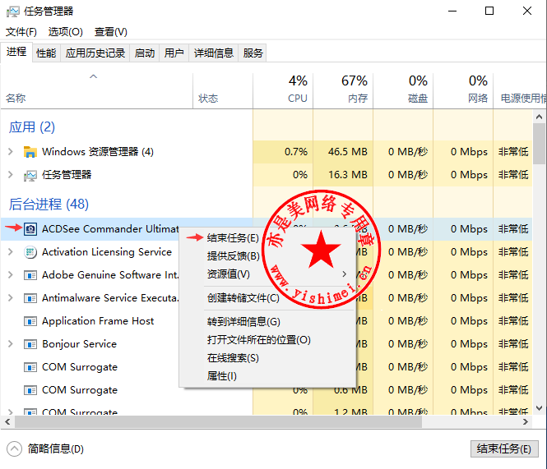Click the Apps (2) group header
The height and width of the screenshot is (469, 547).
[32, 127]
